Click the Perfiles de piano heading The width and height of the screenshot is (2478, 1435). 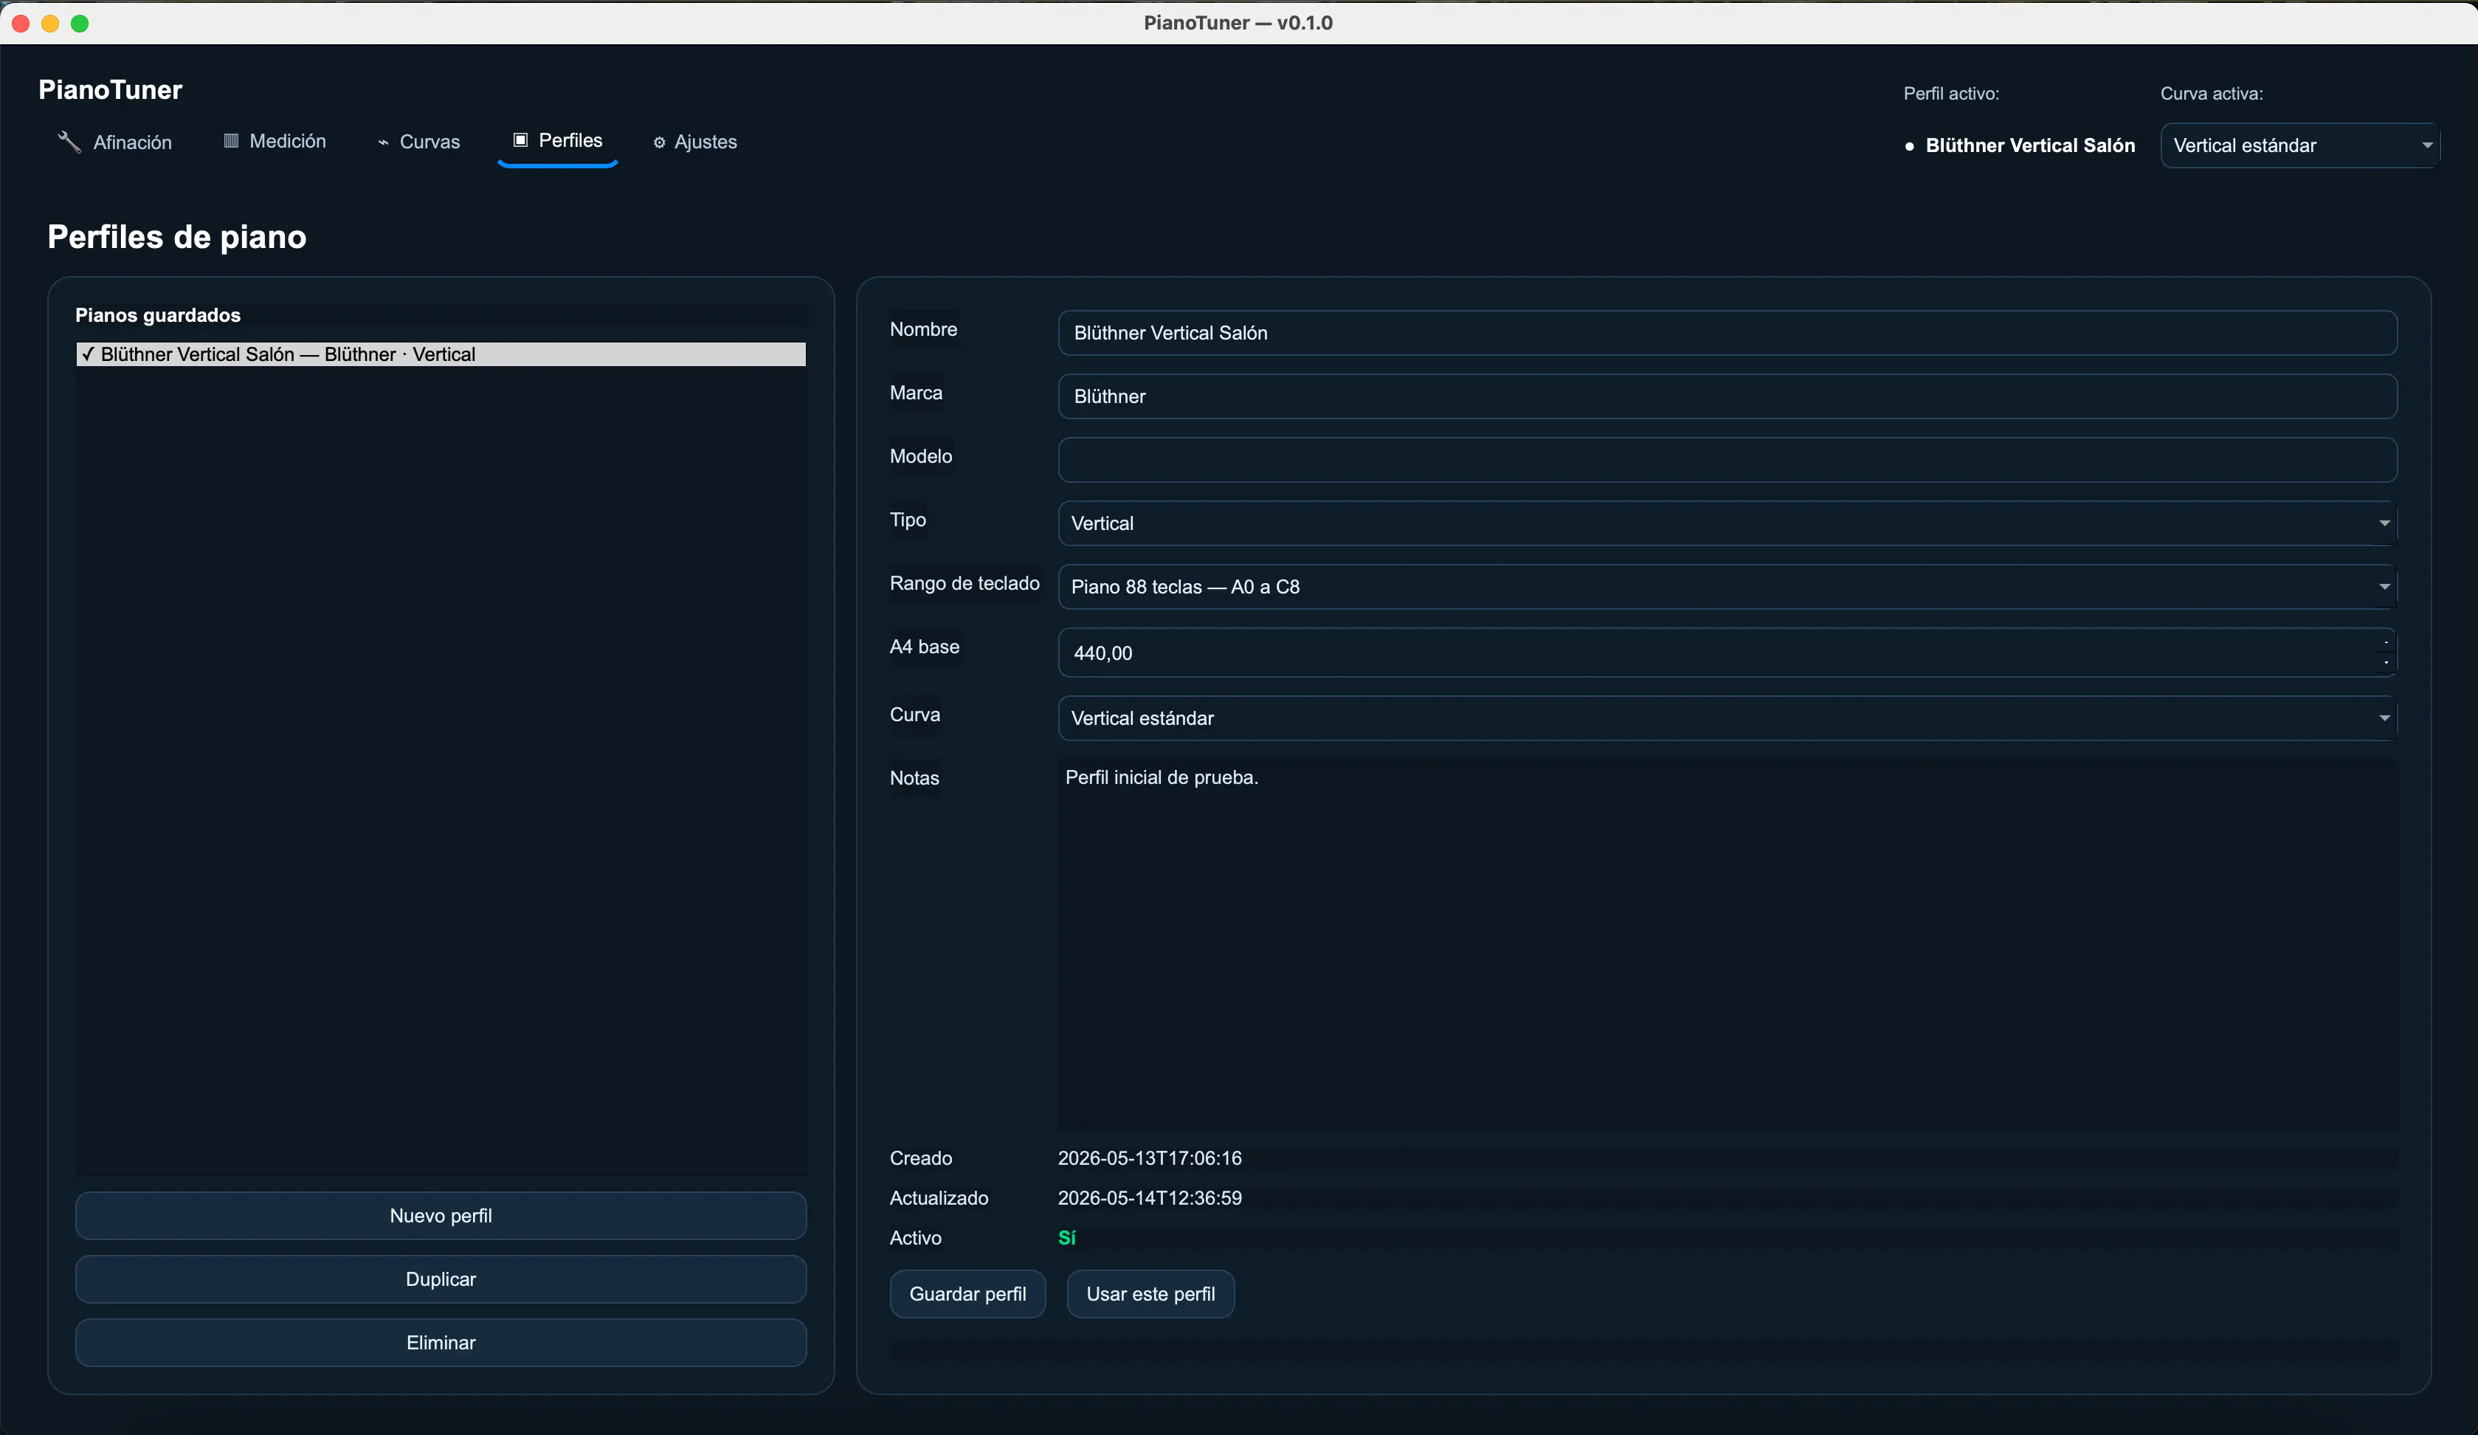[x=177, y=237]
